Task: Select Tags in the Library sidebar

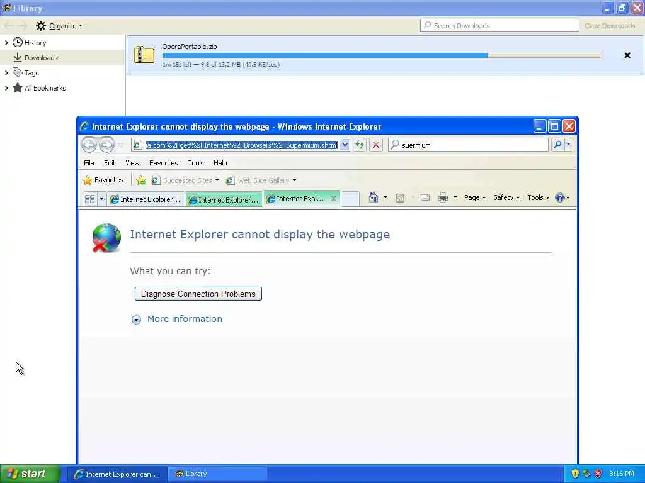Action: tap(31, 73)
